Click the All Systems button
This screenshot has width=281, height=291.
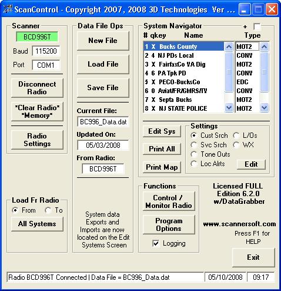click(37, 224)
